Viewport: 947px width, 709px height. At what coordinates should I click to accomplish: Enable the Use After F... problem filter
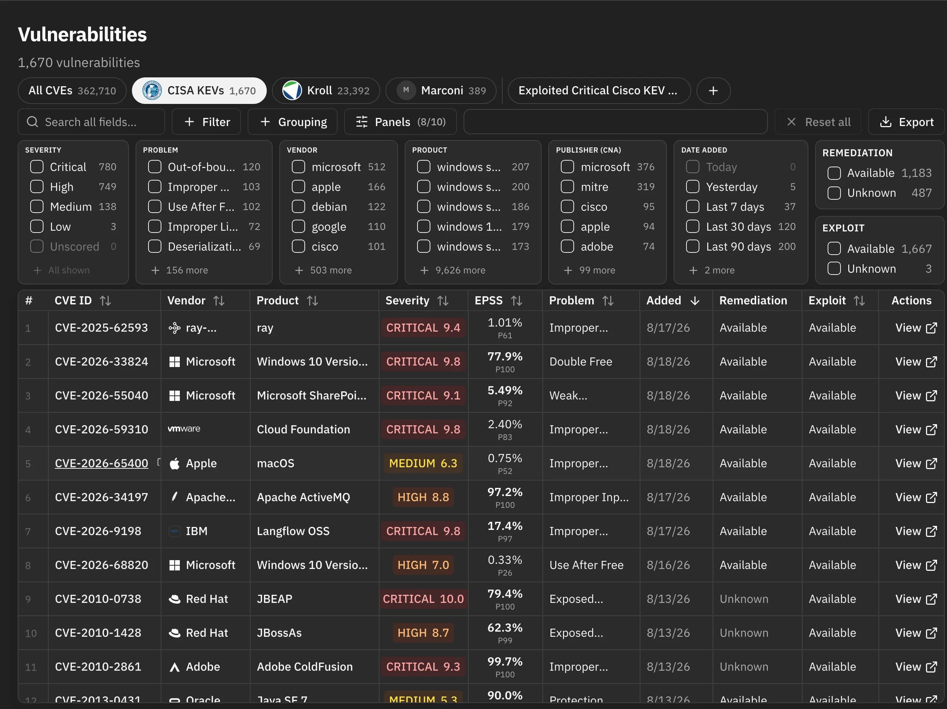(x=154, y=206)
